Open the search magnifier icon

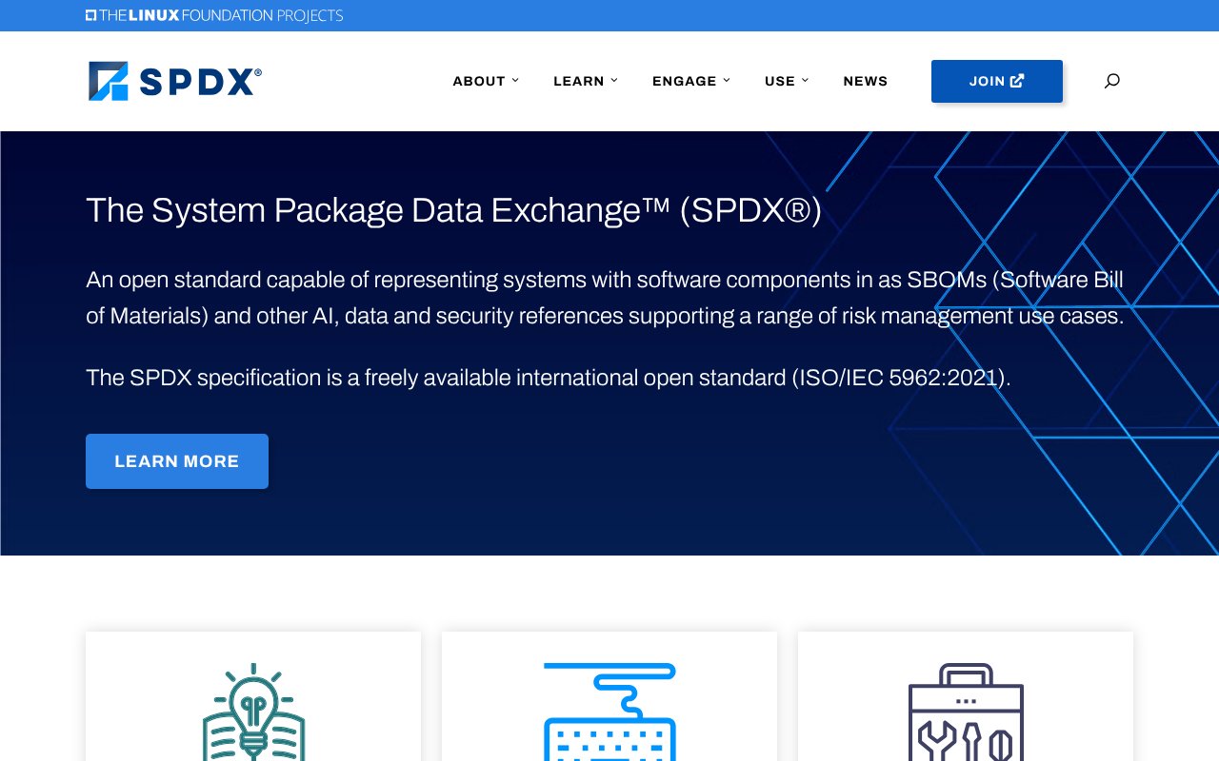click(1111, 81)
